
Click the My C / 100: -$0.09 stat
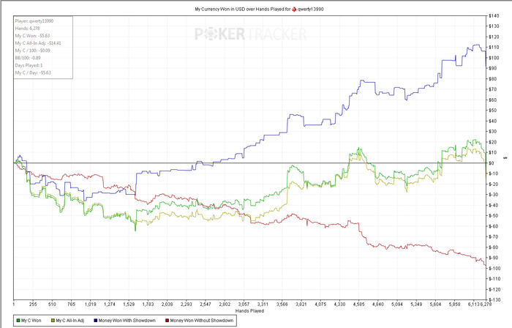click(x=33, y=51)
